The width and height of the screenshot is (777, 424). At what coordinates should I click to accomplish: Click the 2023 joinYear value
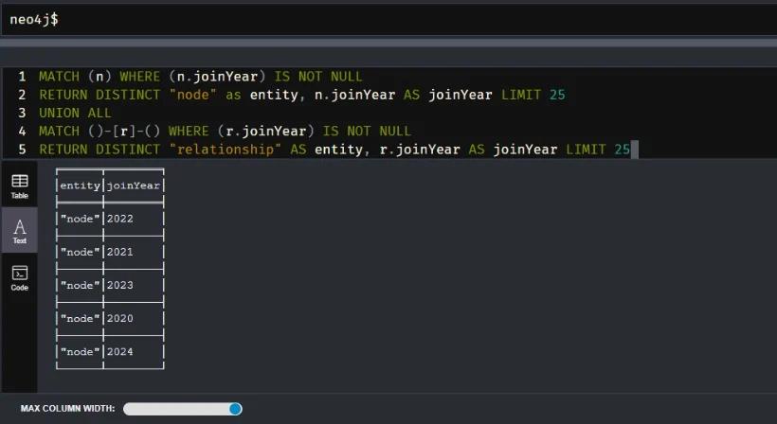pyautogui.click(x=120, y=285)
